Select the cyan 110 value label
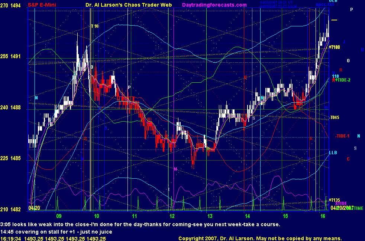 pos(335,76)
